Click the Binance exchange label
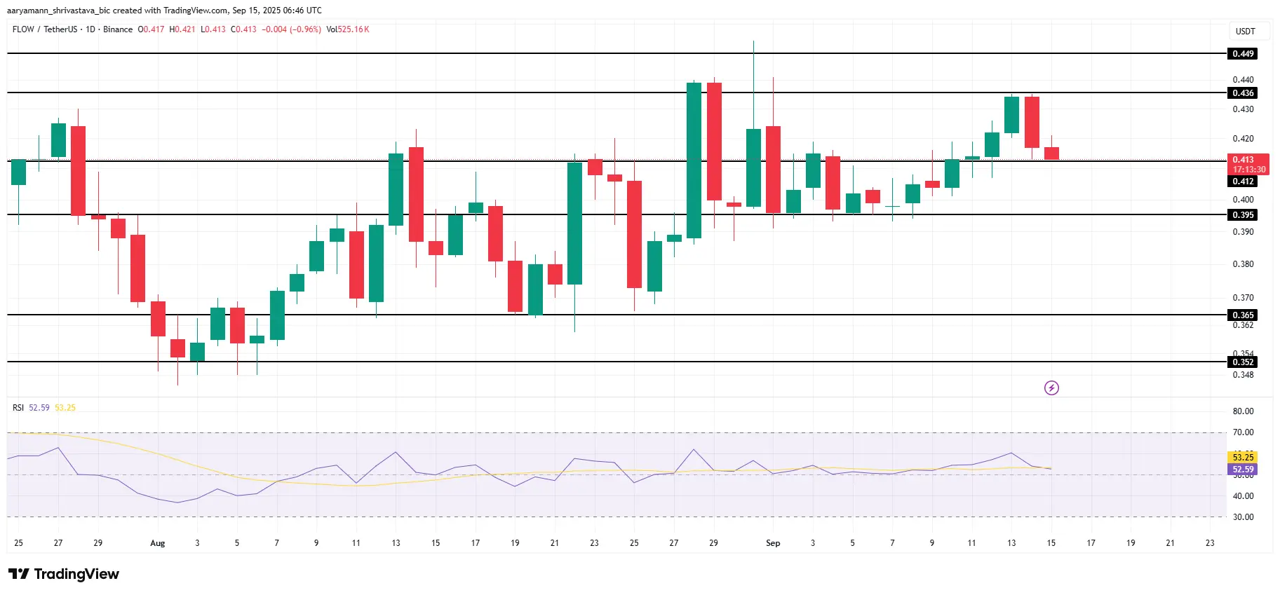Viewport: 1280px width, 595px height. click(x=118, y=29)
